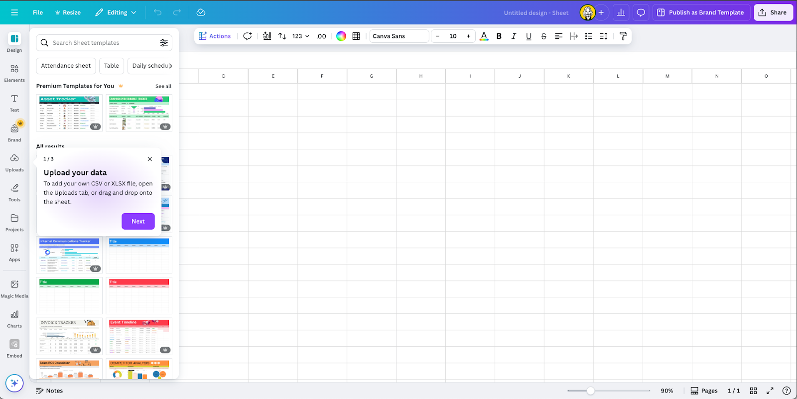Image resolution: width=797 pixels, height=399 pixels.
Task: Close the Upload your data tip
Action: [x=150, y=159]
